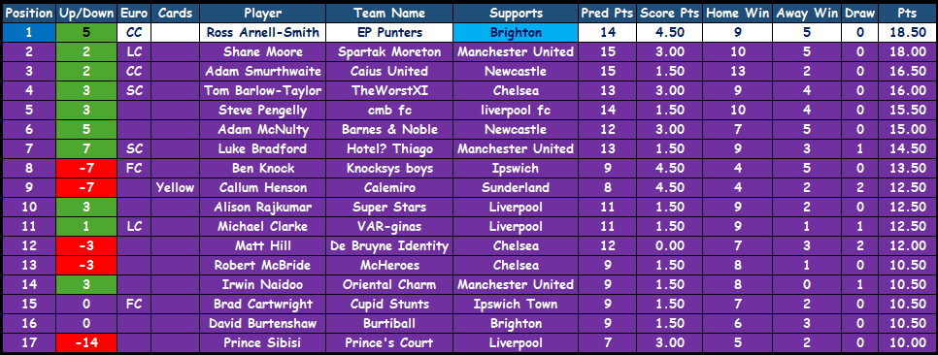Select Adam Smurthwaite's CC Euro cell
Image resolution: width=938 pixels, height=355 pixels.
click(133, 72)
